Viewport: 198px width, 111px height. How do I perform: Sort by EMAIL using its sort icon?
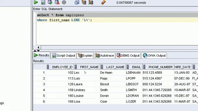click(127, 67)
